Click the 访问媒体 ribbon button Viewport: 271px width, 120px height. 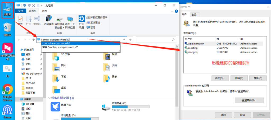tap(49, 21)
